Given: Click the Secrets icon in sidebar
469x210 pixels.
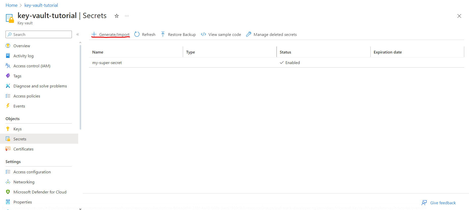Looking at the screenshot, I should pos(8,139).
